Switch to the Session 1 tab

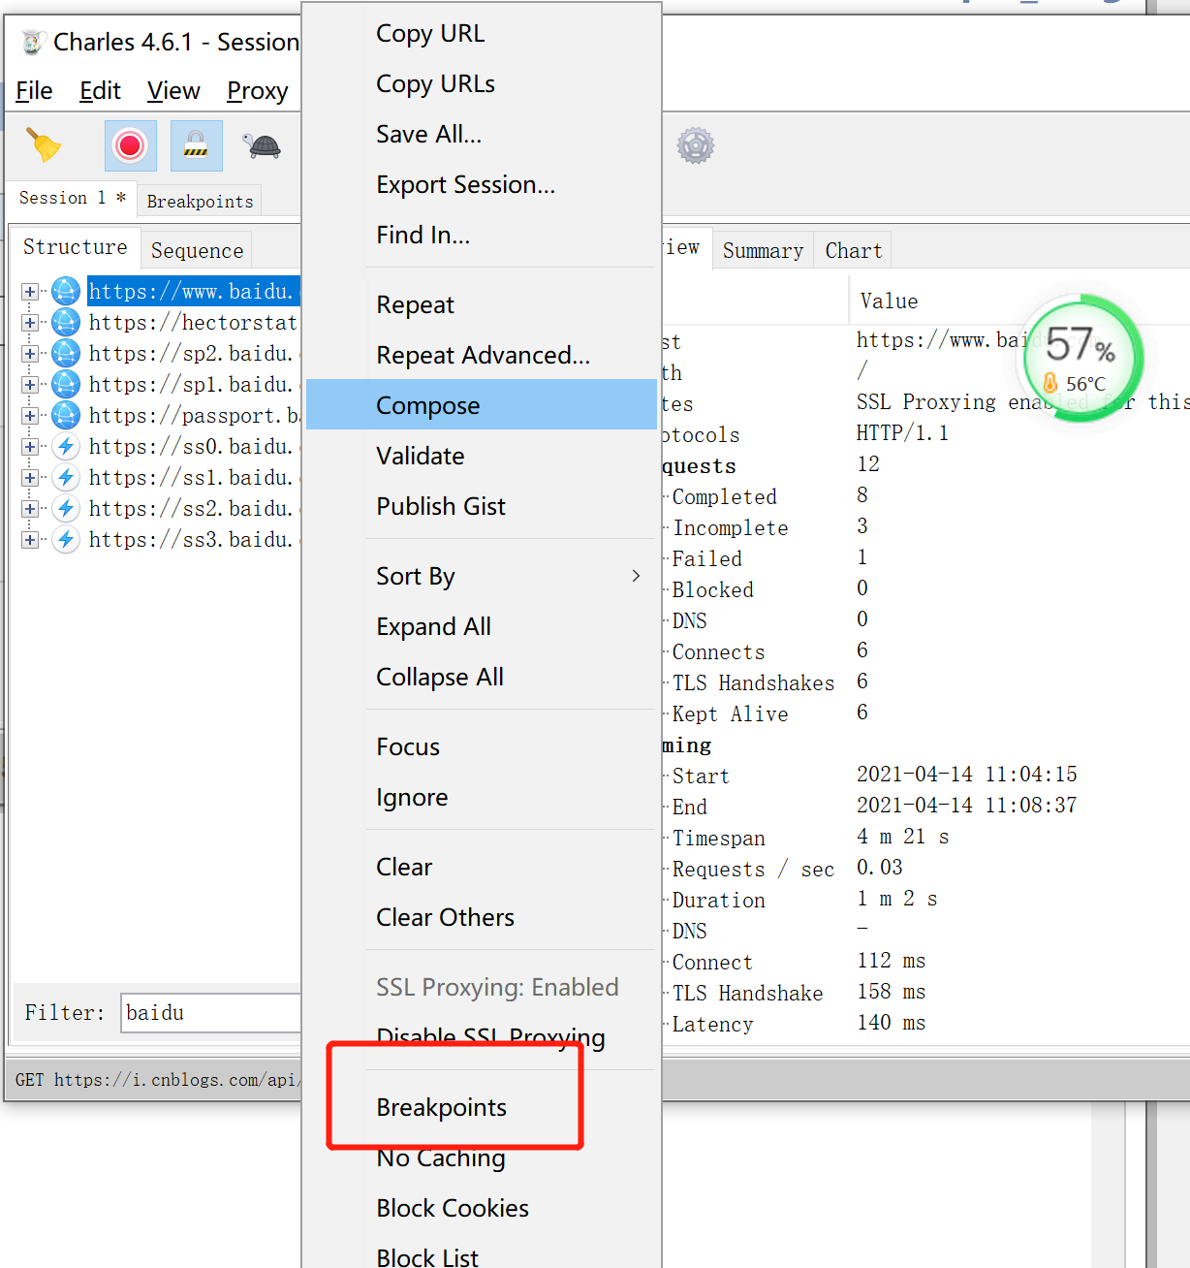coord(72,198)
